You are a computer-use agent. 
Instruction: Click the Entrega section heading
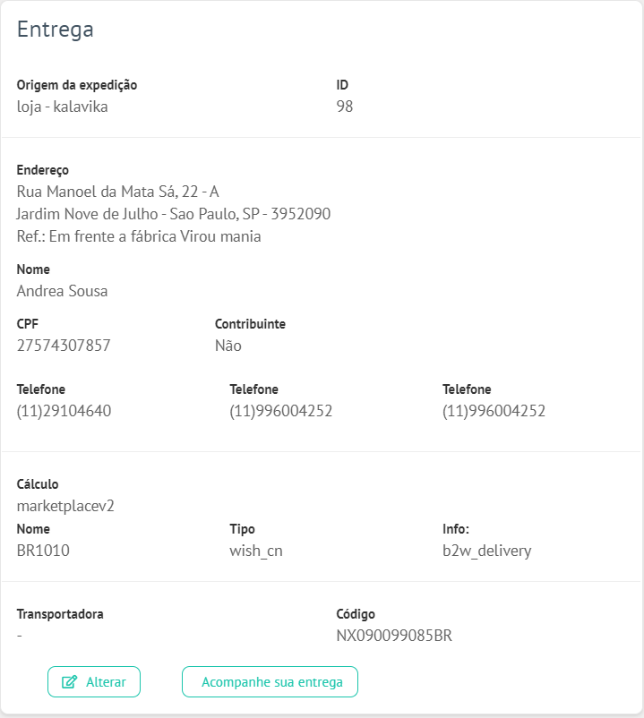click(56, 30)
